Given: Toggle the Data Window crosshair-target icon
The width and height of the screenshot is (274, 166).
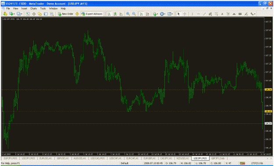Looking at the screenshot, I should (x=34, y=14).
